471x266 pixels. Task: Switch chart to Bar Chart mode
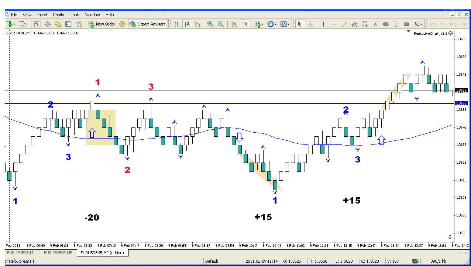pyautogui.click(x=177, y=24)
